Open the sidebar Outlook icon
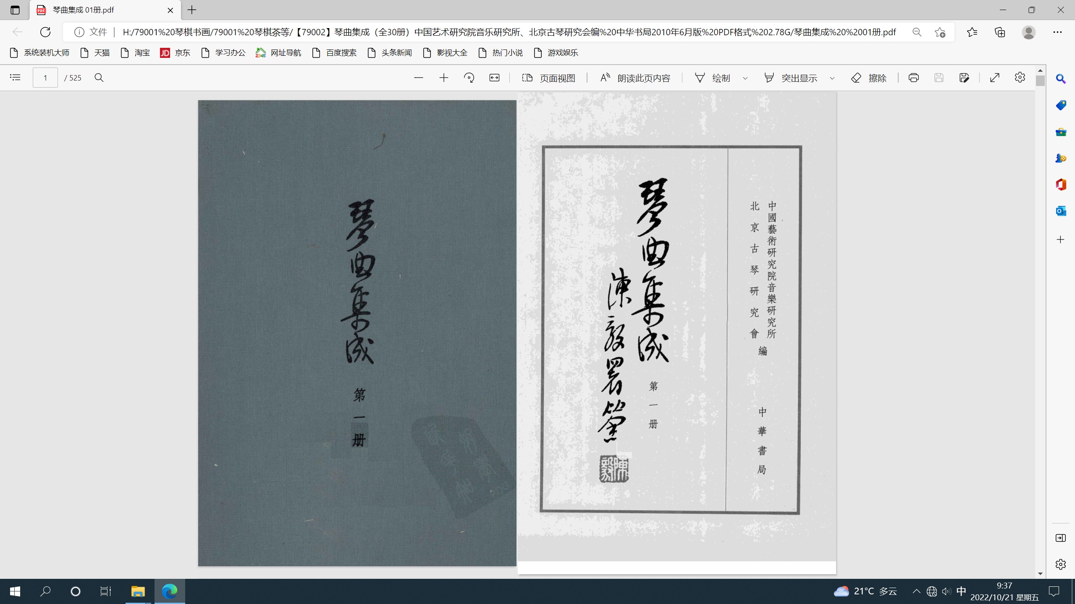This screenshot has width=1075, height=604. pos(1061,211)
